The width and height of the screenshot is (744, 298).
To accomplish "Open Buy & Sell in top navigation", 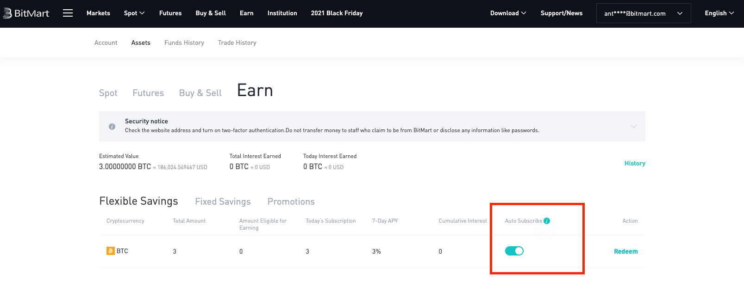I will 211,13.
